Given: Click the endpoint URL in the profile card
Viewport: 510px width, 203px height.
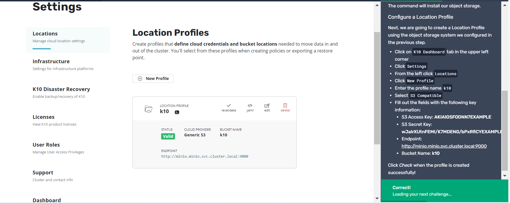Looking at the screenshot, I should pos(205,156).
